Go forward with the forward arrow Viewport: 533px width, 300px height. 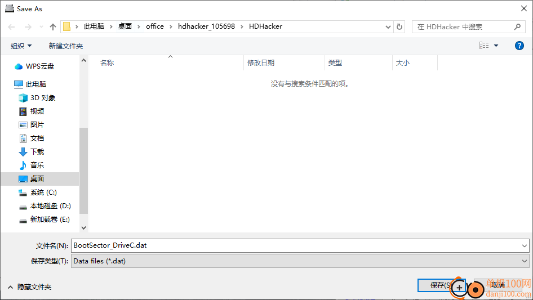click(x=28, y=27)
